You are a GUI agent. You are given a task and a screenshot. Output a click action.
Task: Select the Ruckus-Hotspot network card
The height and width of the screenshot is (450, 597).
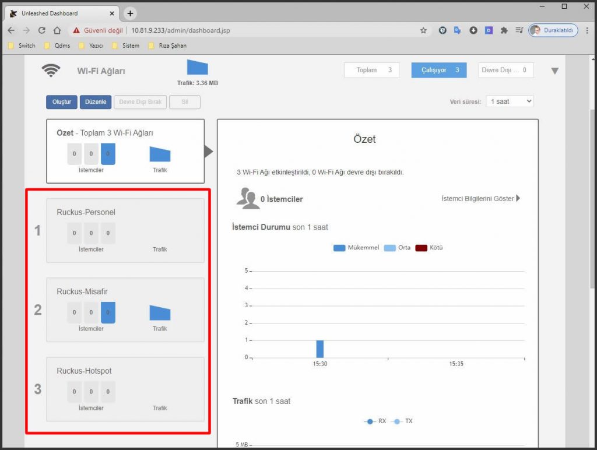pos(125,389)
